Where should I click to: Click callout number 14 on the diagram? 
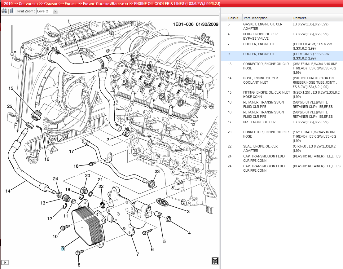(8, 191)
